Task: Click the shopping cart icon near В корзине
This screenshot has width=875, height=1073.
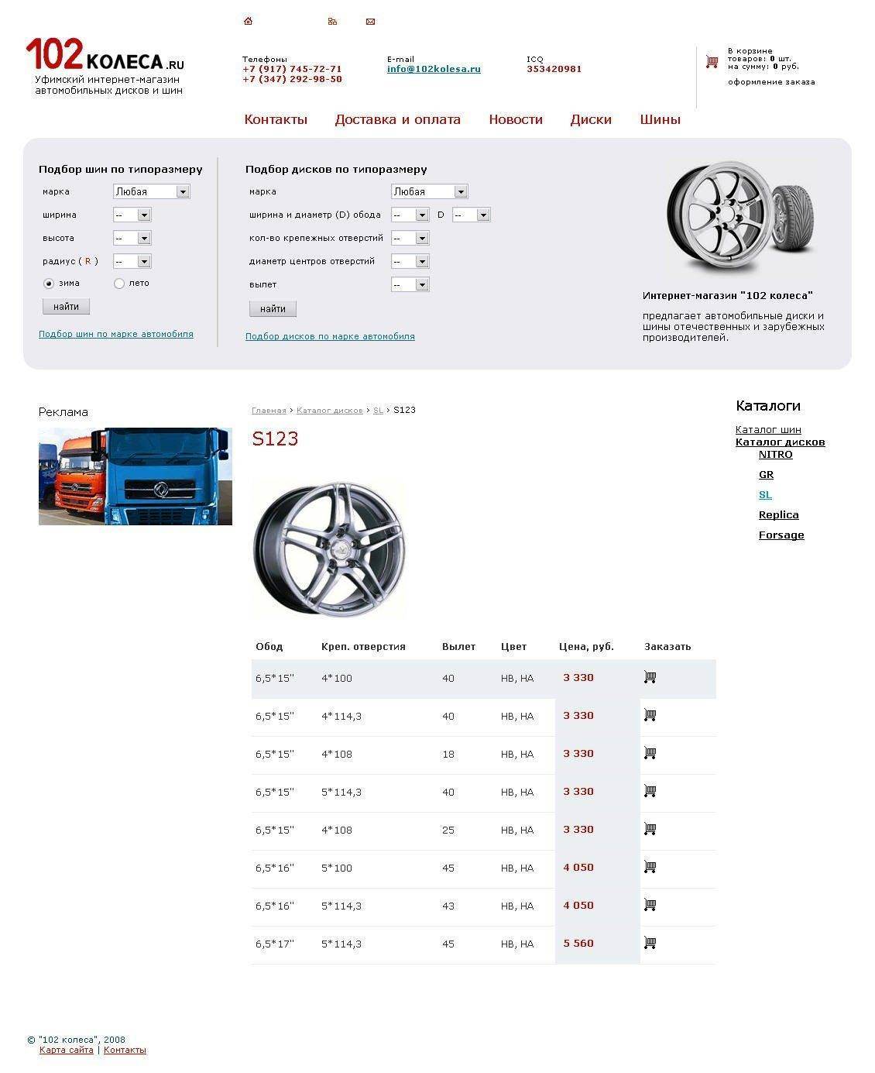Action: 712,62
